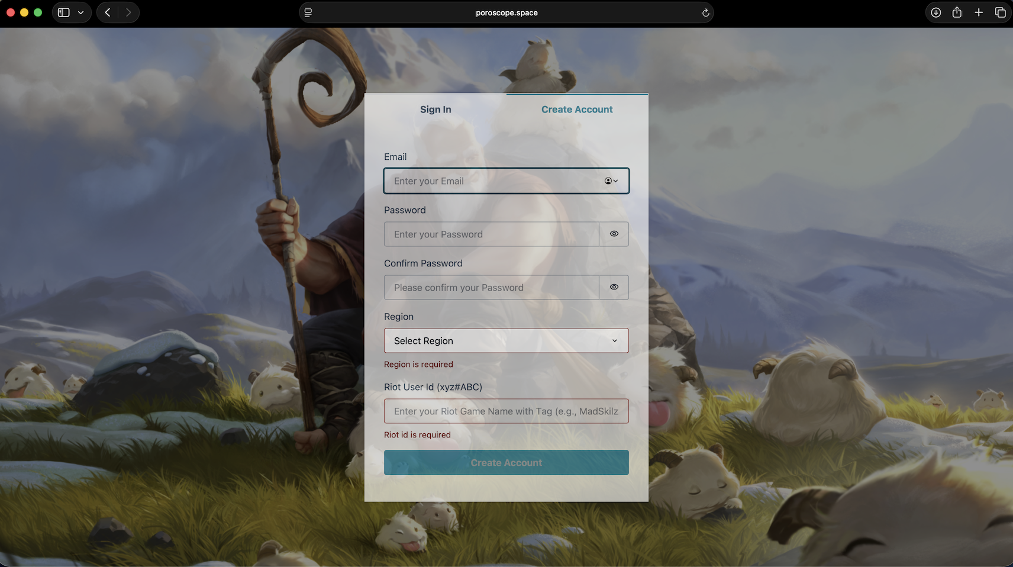1013x567 pixels.
Task: Toggle Password visibility eye
Action: (x=614, y=234)
